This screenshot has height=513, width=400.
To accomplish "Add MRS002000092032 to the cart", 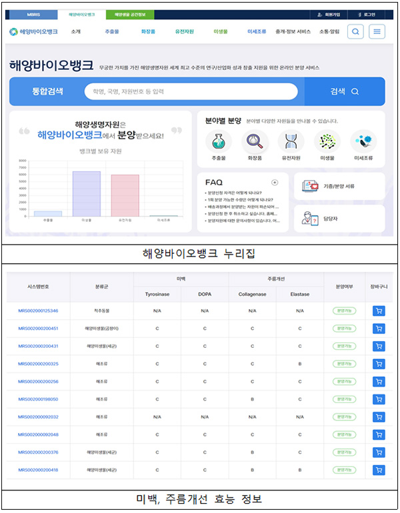I will [378, 416].
